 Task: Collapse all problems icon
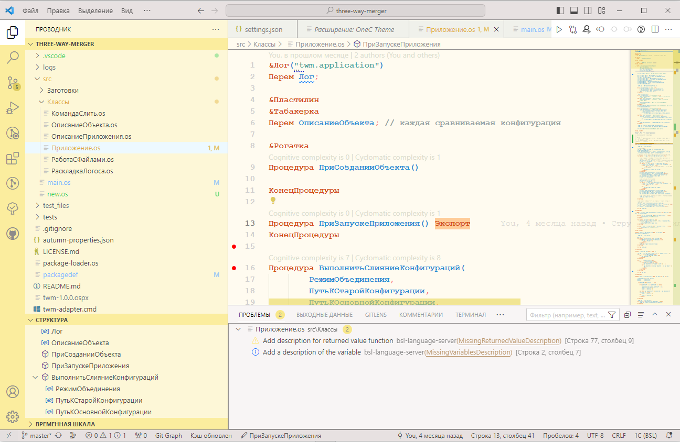click(x=628, y=315)
